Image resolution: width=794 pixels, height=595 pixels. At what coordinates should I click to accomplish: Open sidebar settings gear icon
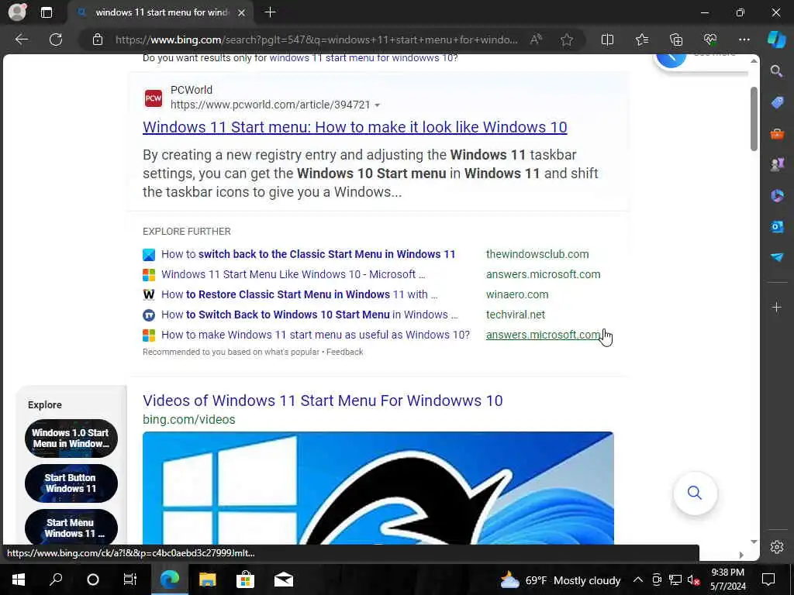777,547
